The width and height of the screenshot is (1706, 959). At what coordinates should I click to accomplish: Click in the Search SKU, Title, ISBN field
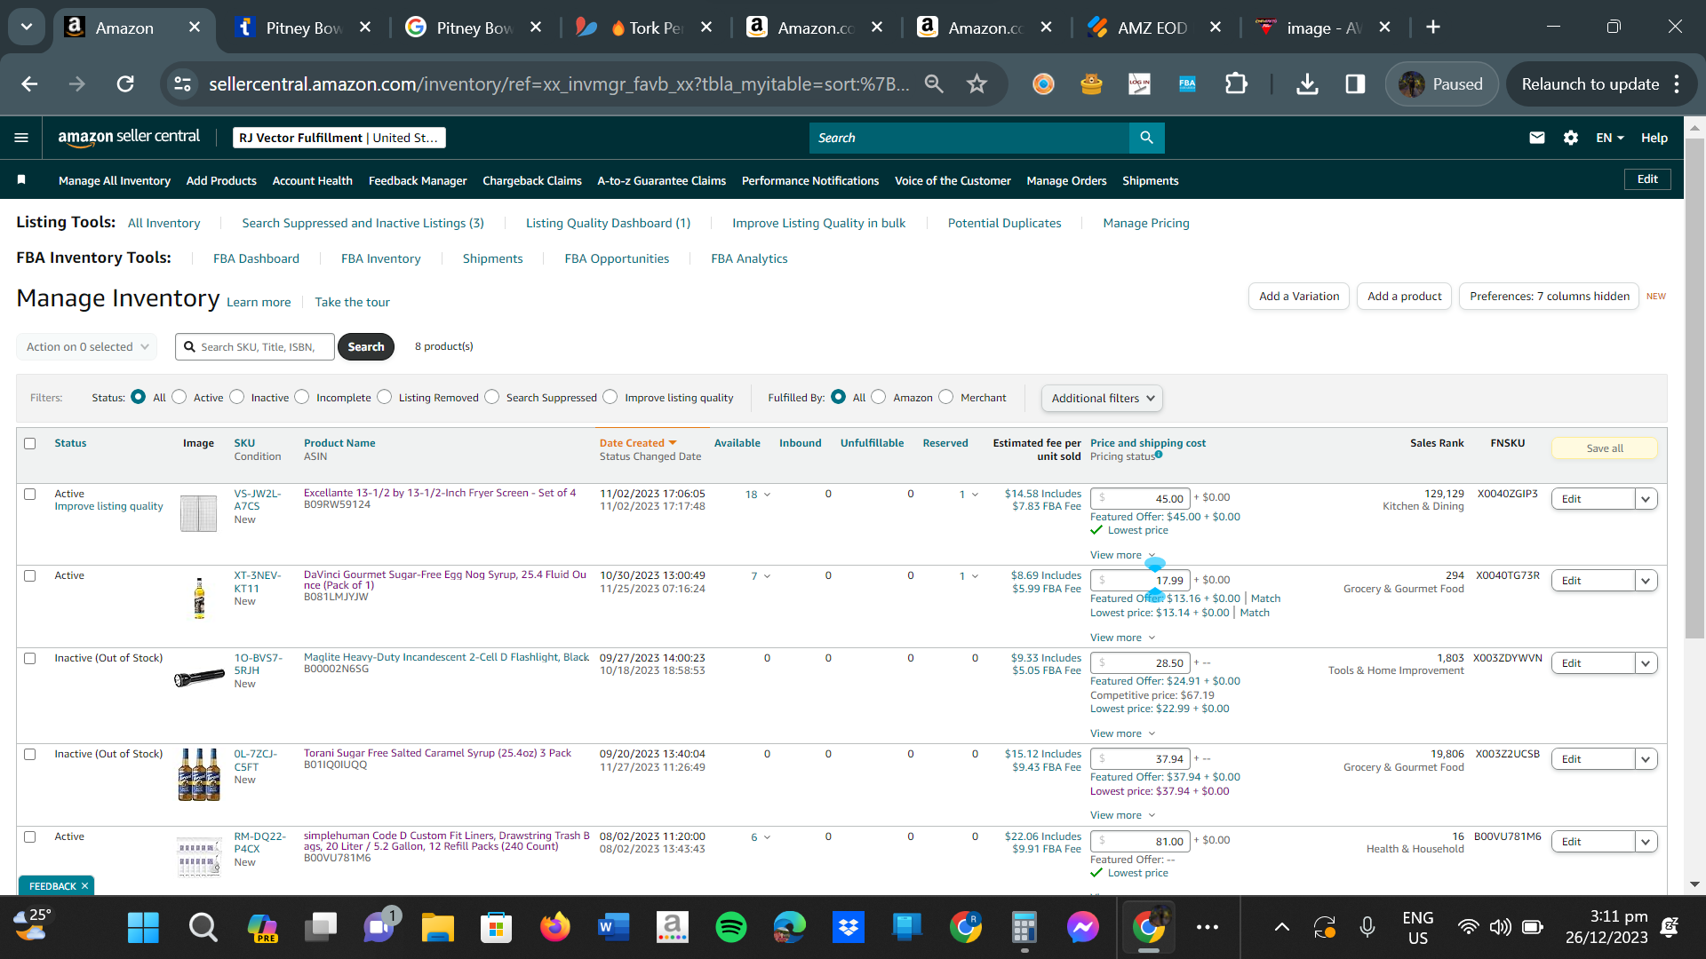coord(255,346)
